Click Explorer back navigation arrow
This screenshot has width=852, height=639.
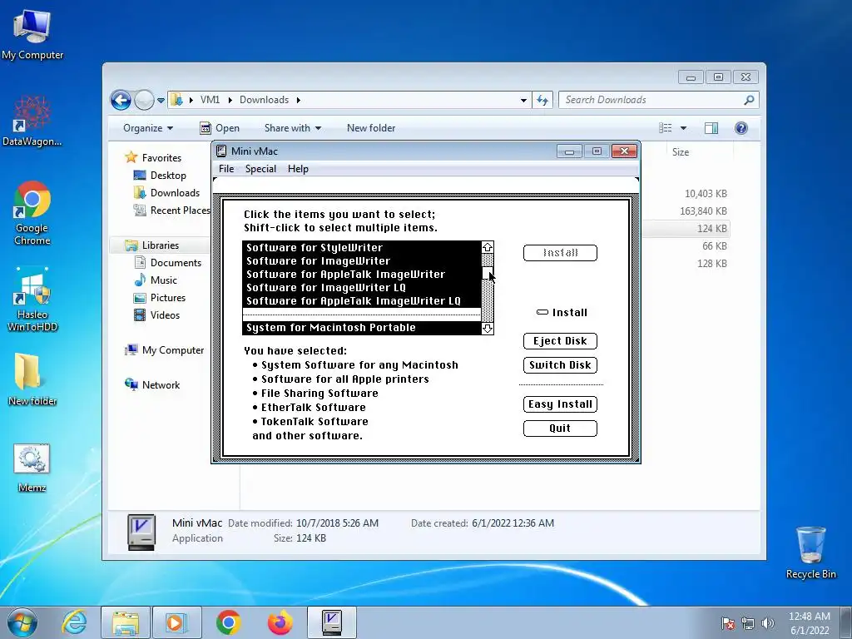121,100
